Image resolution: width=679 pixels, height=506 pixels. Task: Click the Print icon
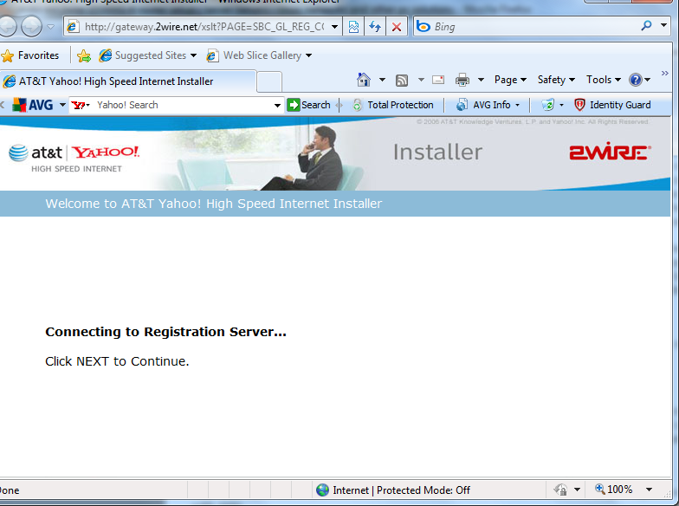462,80
